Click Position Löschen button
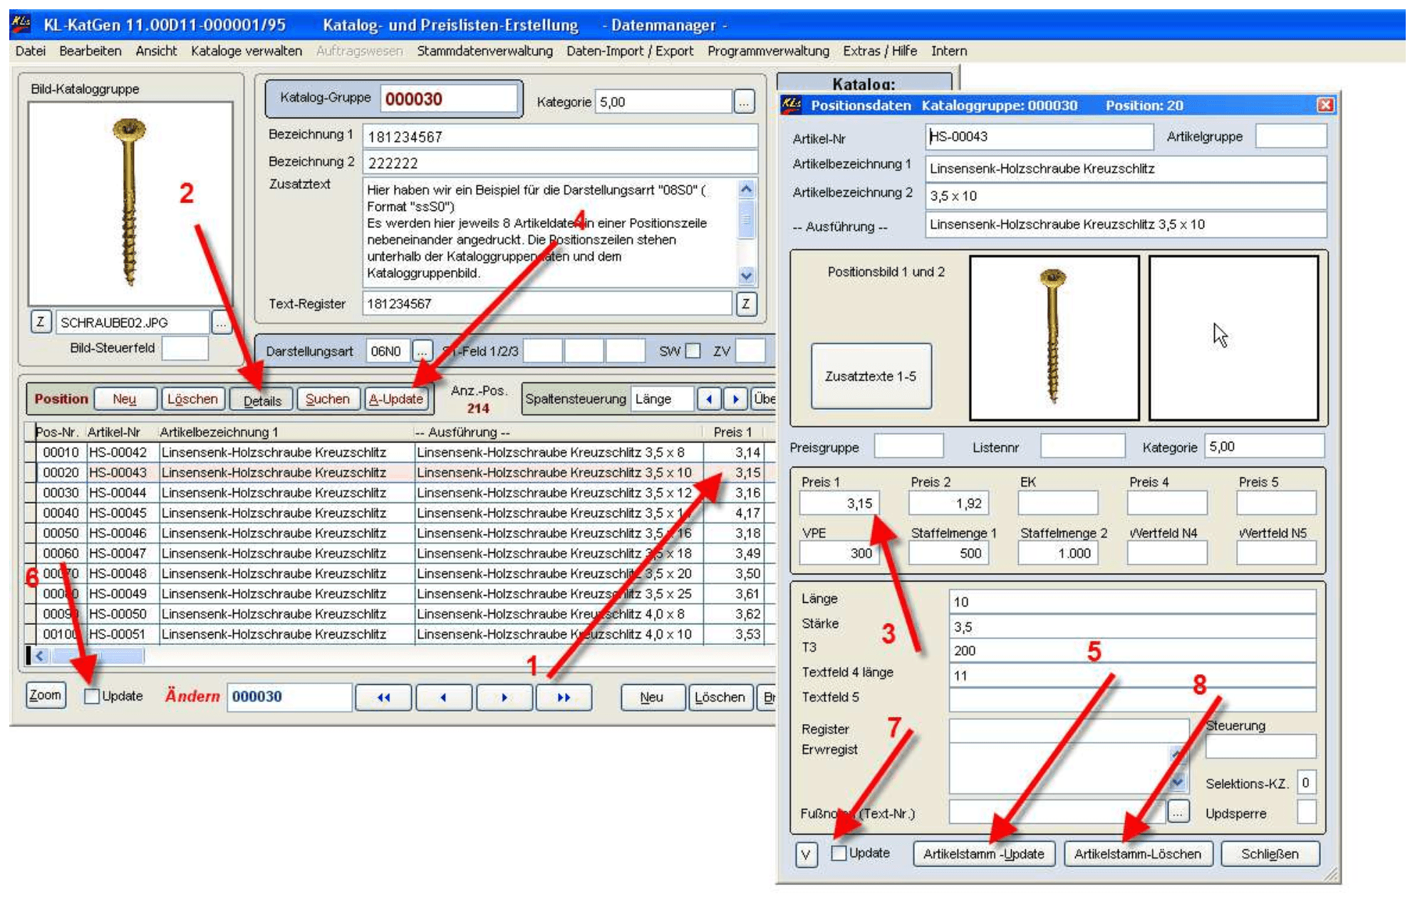 coord(193,399)
